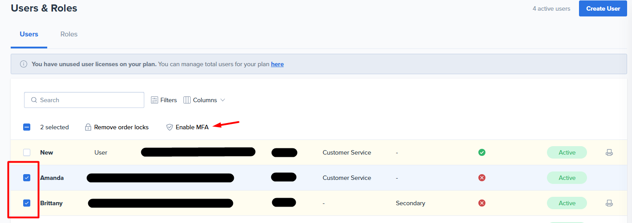Screen dimensions: 632x223
Task: Toggle the select-all checkbox beside 2 selected
Action: coord(27,127)
